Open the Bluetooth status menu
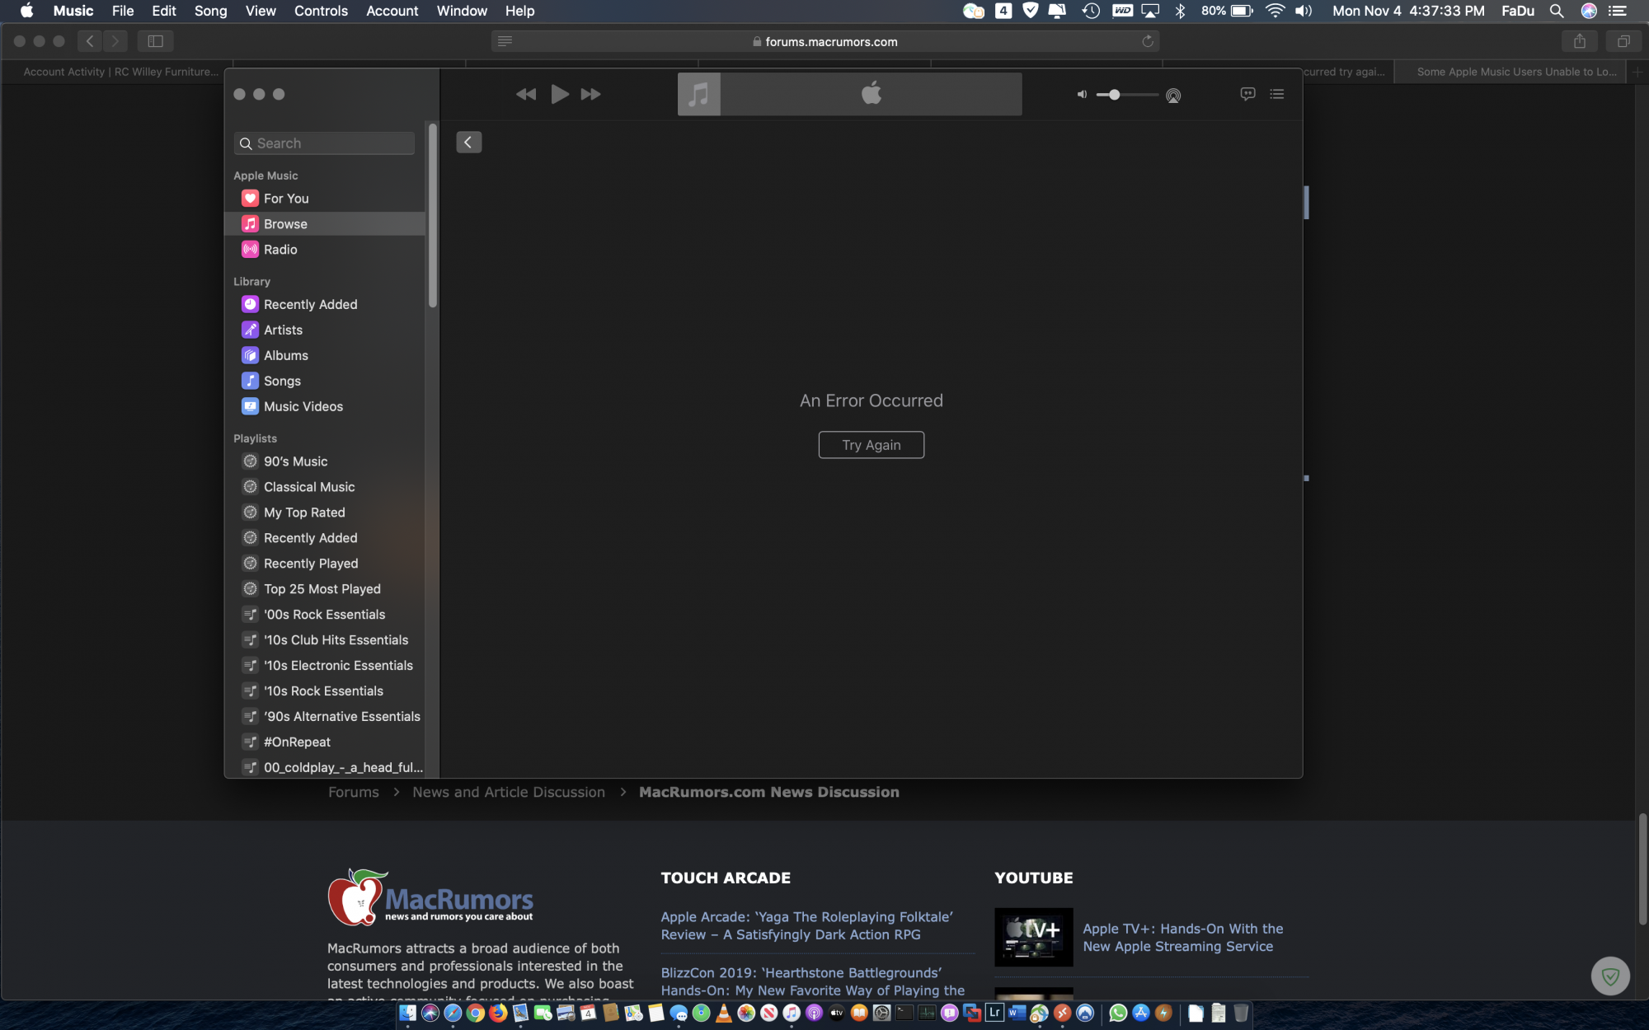This screenshot has height=1030, width=1649. (1180, 11)
